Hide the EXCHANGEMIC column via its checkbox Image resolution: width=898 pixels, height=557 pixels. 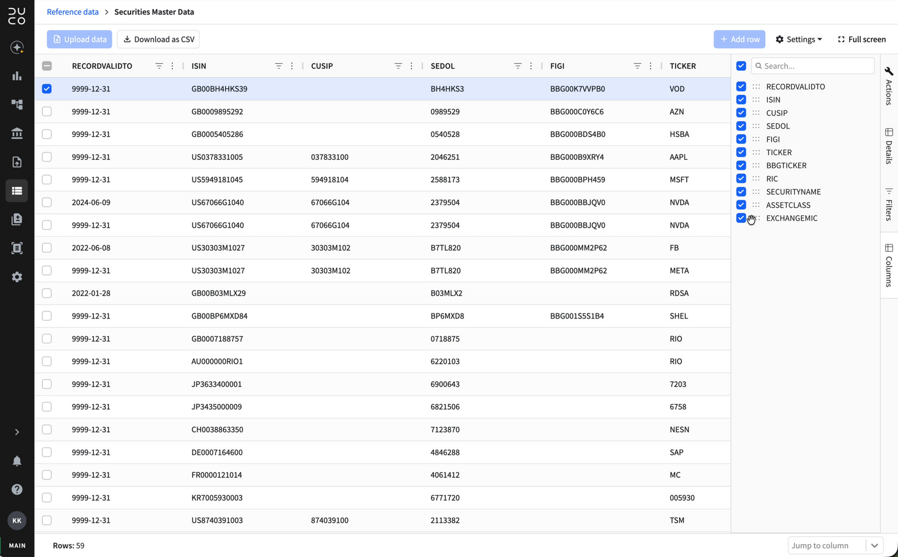741,218
